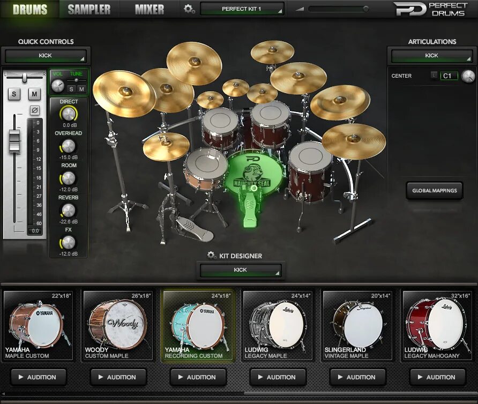478x404 pixels.
Task: Click the left rack tom in the kit
Action: pyautogui.click(x=220, y=126)
